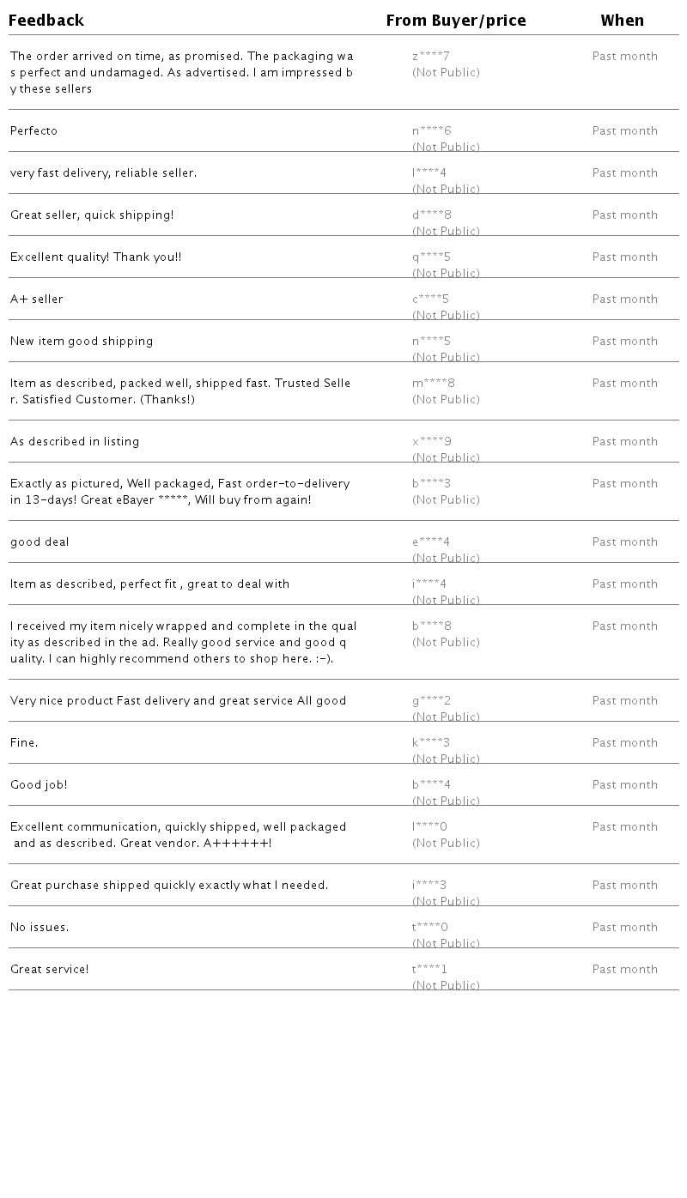Click the "Good job!" feedback text

click(x=39, y=785)
